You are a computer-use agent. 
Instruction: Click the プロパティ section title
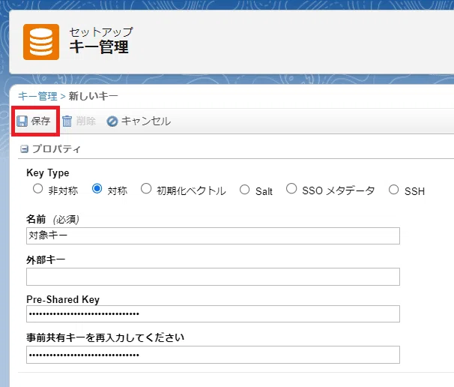56,149
